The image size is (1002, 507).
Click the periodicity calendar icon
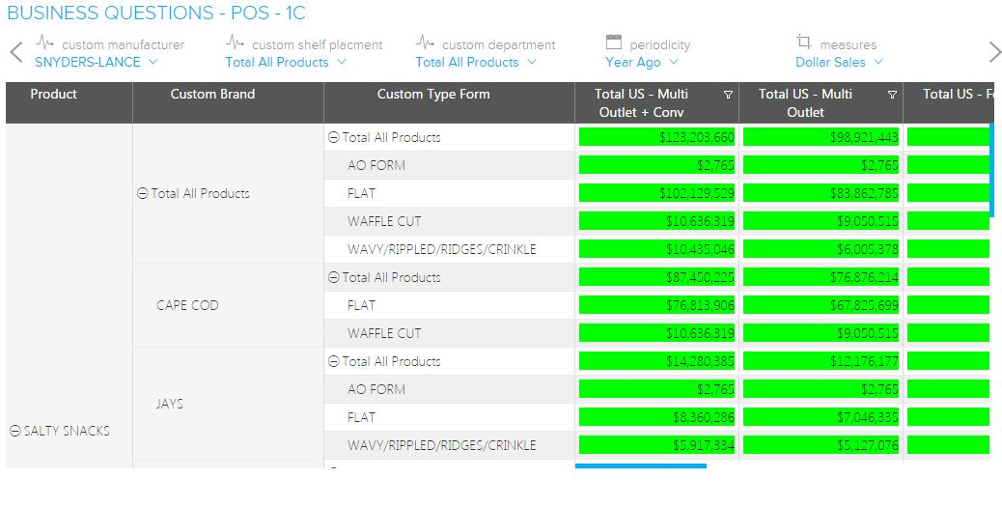click(x=614, y=42)
